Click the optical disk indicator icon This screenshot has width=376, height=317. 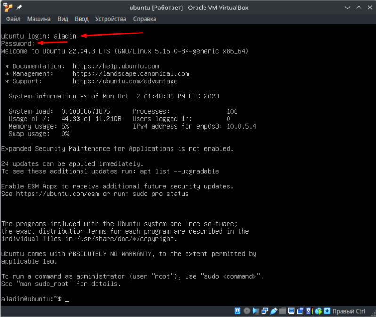(x=247, y=311)
